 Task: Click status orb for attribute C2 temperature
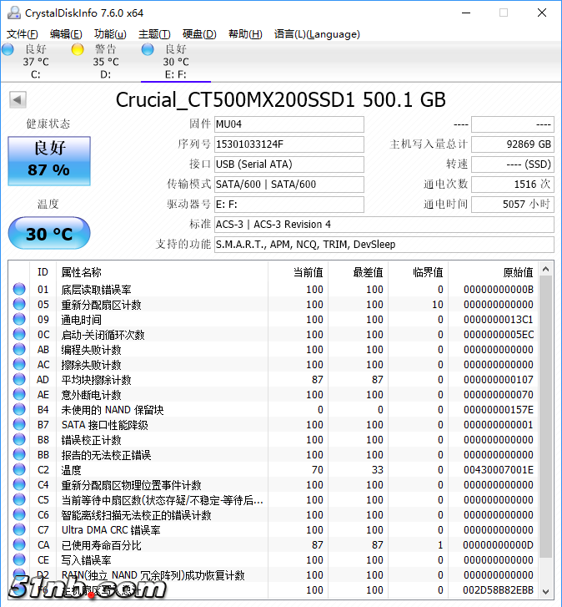click(19, 470)
